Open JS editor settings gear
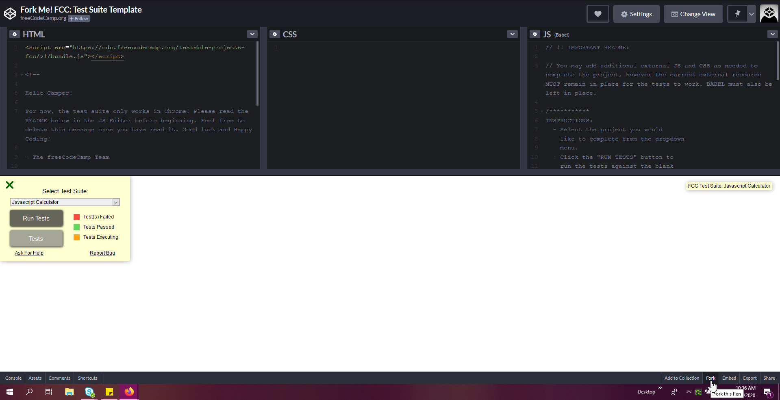The width and height of the screenshot is (780, 400). (534, 35)
